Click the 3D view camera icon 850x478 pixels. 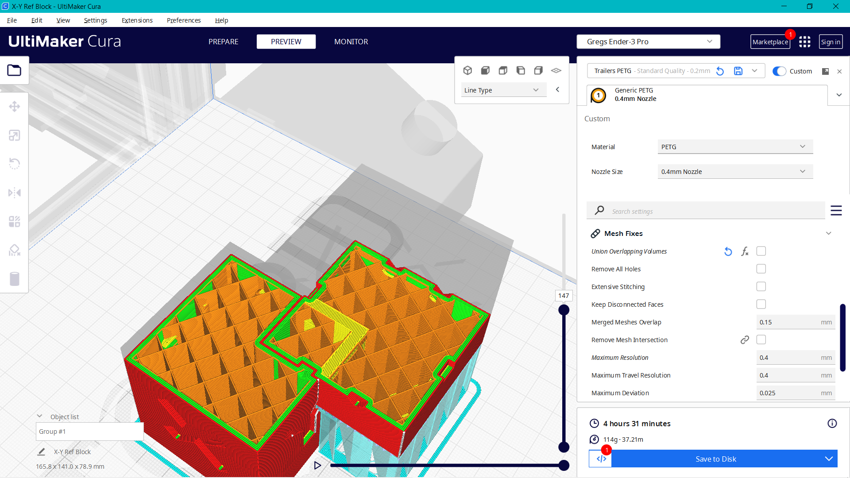pos(467,70)
